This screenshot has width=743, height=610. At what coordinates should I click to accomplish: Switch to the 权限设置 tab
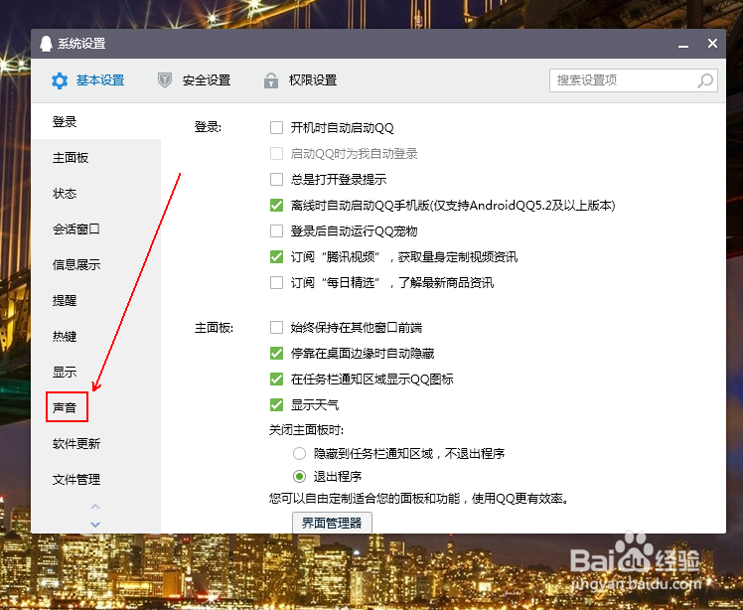(300, 80)
